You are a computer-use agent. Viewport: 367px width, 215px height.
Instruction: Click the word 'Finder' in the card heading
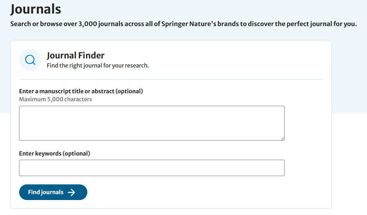point(91,55)
